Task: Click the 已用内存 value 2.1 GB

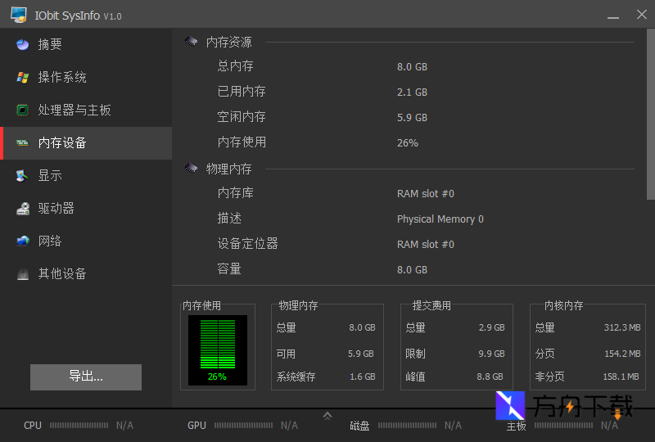Action: 412,92
